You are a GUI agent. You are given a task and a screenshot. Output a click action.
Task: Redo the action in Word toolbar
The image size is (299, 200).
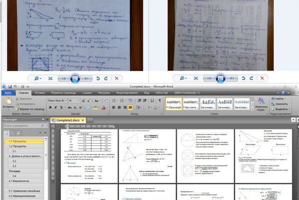pyautogui.click(x=22, y=86)
